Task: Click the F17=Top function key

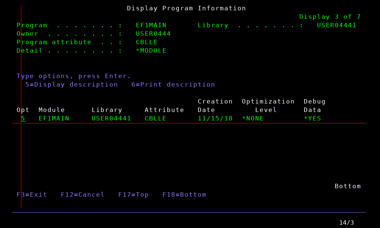Action: 134,195
